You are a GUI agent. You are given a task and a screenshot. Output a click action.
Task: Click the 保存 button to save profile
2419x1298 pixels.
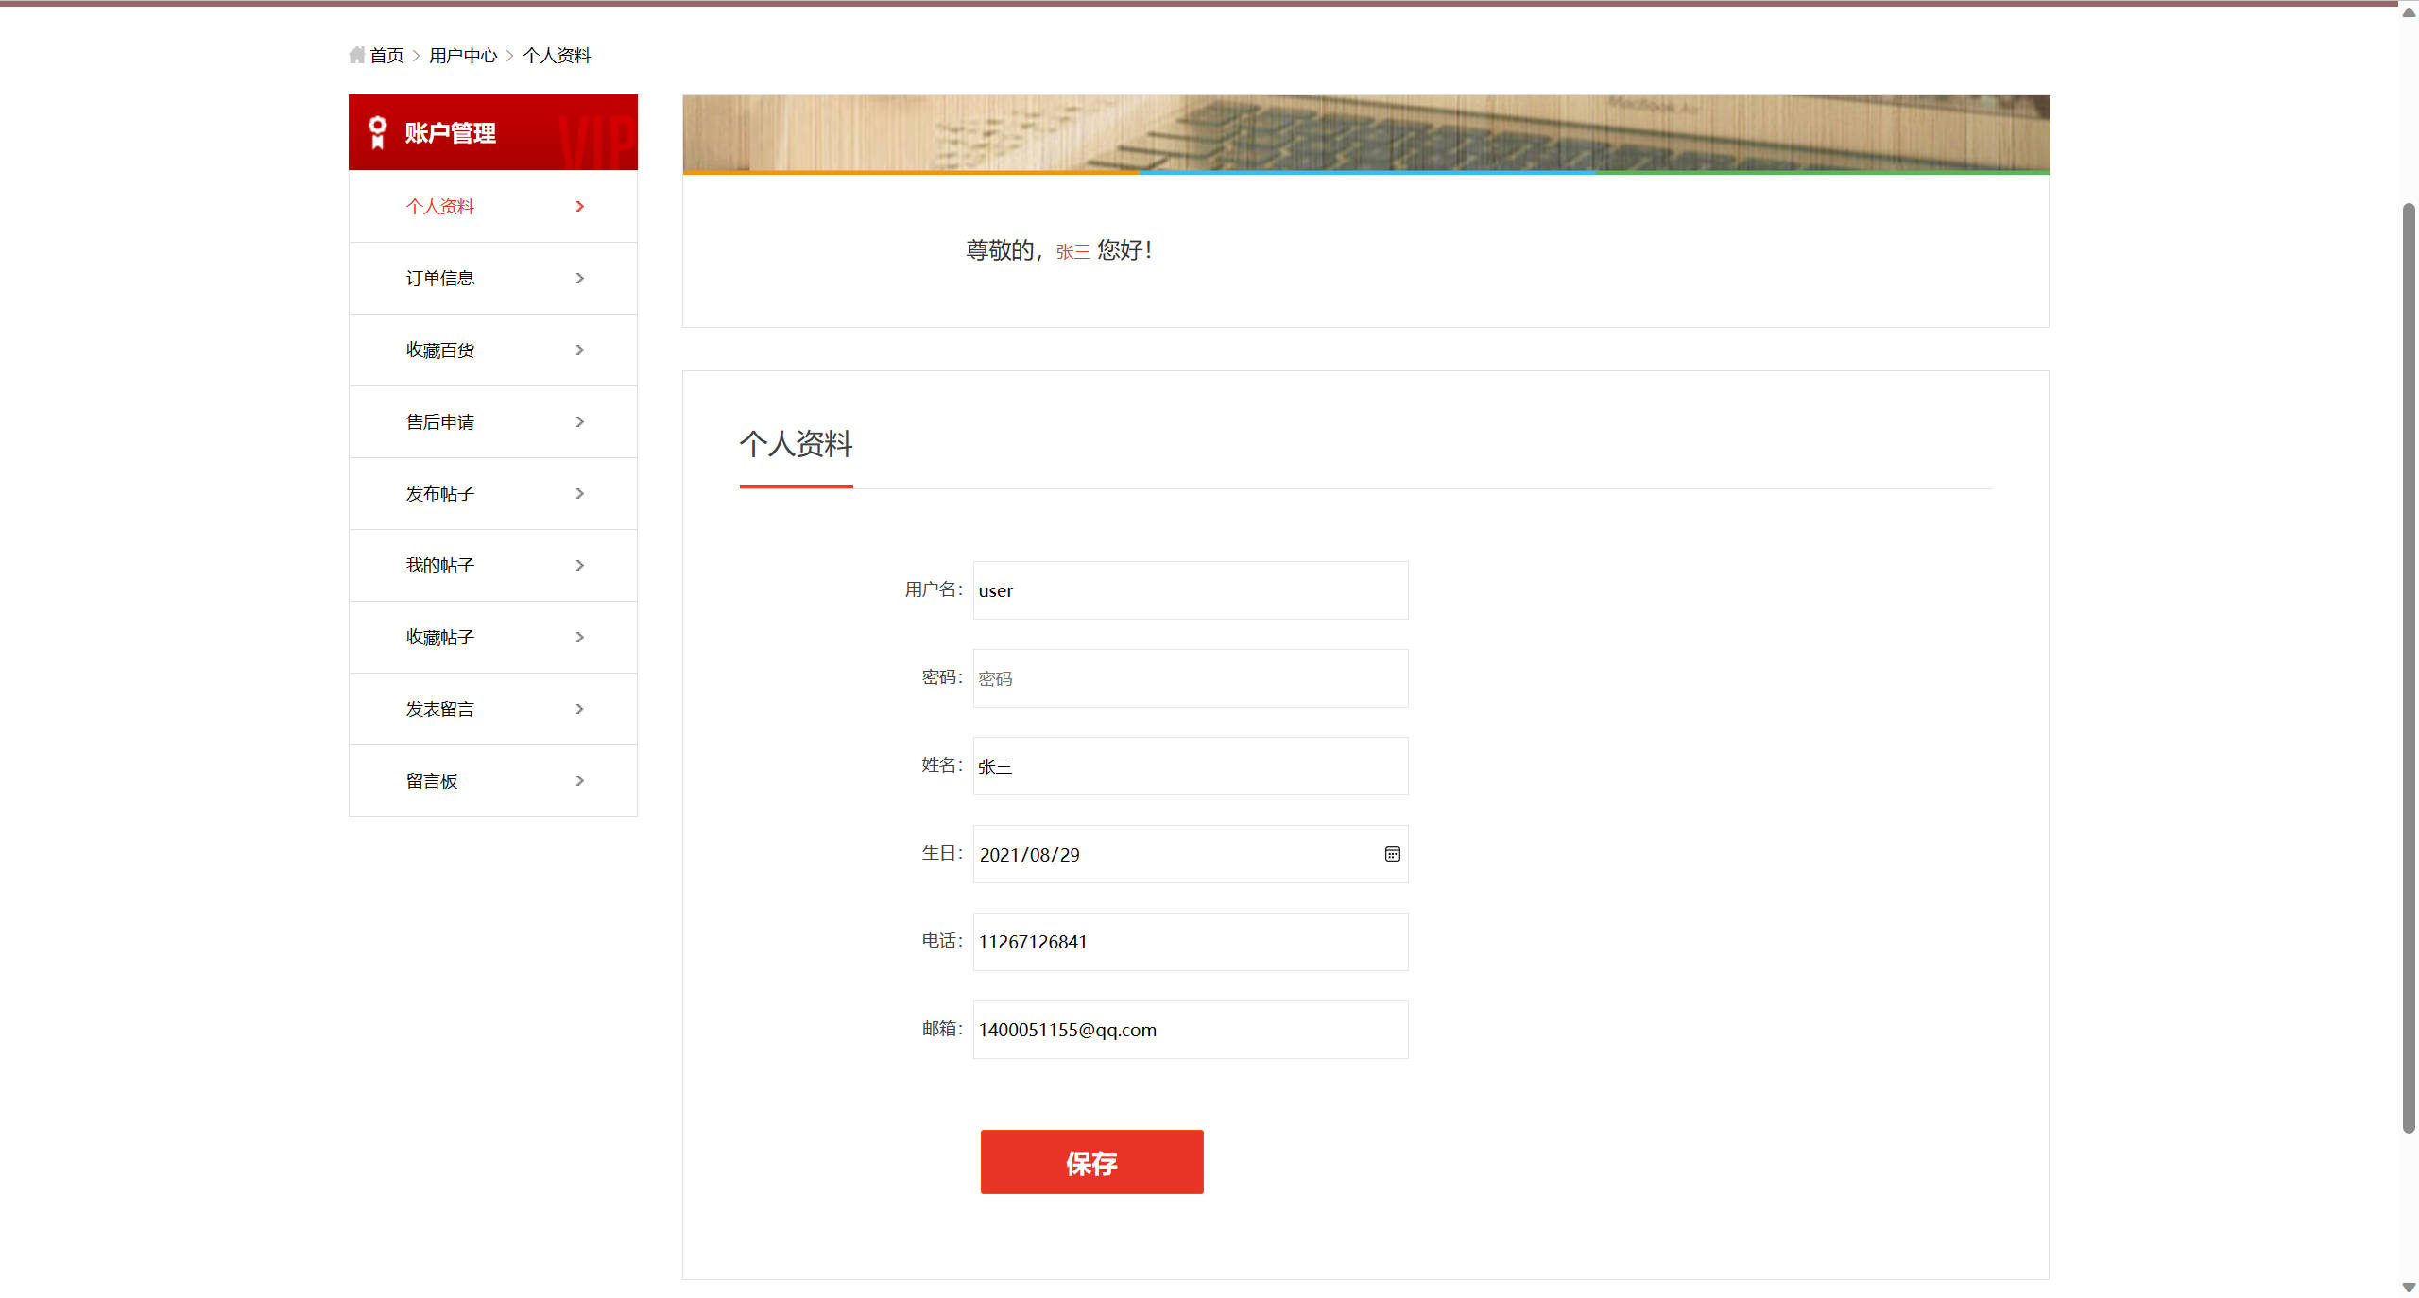1091,1162
